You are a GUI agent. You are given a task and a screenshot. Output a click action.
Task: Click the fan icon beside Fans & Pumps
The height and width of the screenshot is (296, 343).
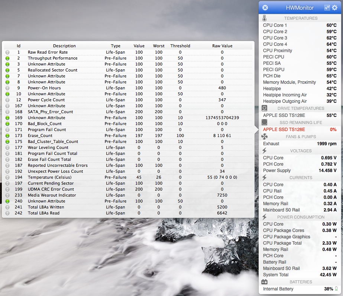pos(264,137)
